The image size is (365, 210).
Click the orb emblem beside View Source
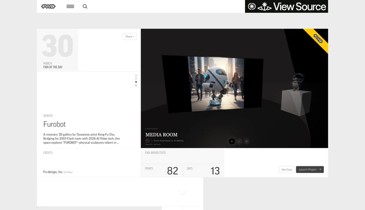(265, 6)
